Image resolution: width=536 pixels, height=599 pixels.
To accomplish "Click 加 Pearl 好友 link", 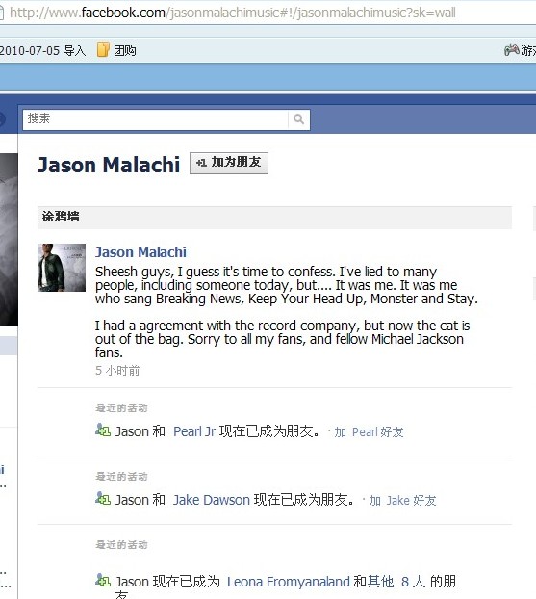I will 369,432.
